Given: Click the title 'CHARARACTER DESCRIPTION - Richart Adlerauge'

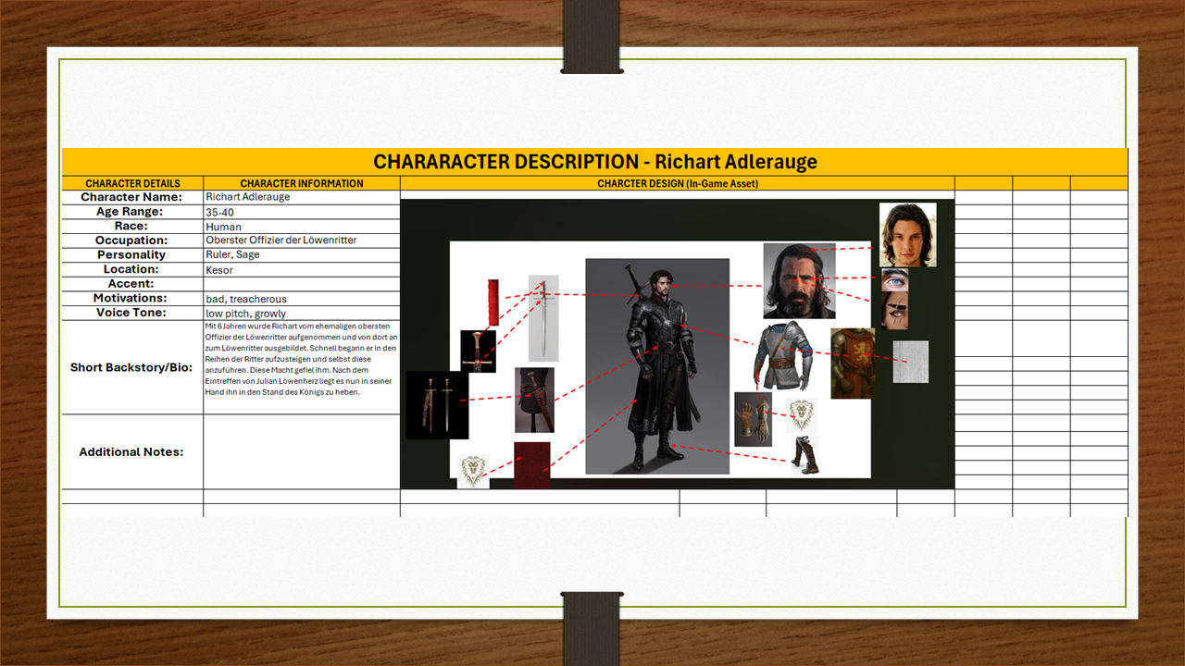Looking at the screenshot, I should coord(595,162).
